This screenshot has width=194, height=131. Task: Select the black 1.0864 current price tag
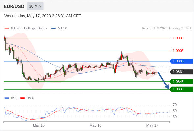(181, 72)
